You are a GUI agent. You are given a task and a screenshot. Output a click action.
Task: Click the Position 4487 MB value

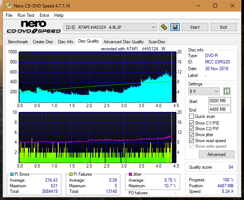point(225,186)
